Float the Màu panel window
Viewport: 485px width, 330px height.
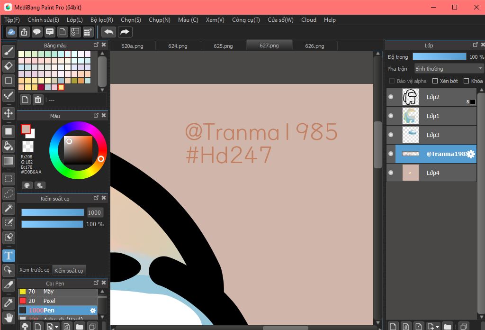96,116
